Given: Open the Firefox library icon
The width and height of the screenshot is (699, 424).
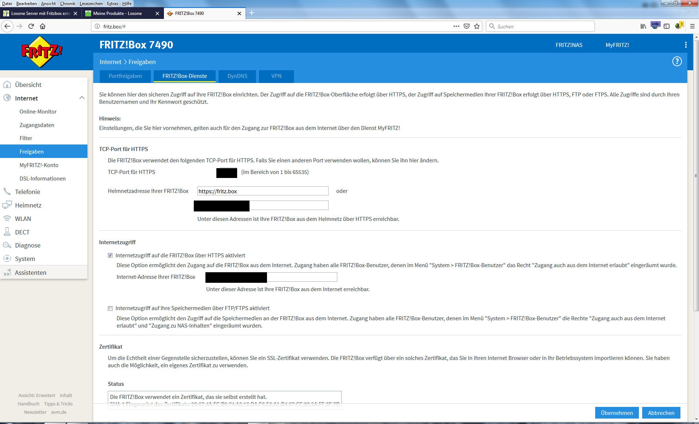Looking at the screenshot, I should pos(643,26).
